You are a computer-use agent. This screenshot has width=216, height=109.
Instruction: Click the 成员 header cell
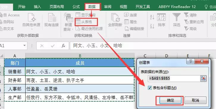80,63
